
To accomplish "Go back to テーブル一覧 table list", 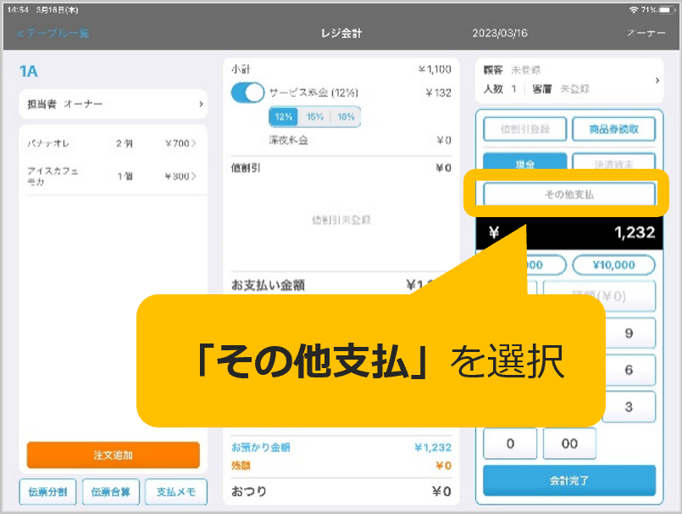I will click(53, 33).
